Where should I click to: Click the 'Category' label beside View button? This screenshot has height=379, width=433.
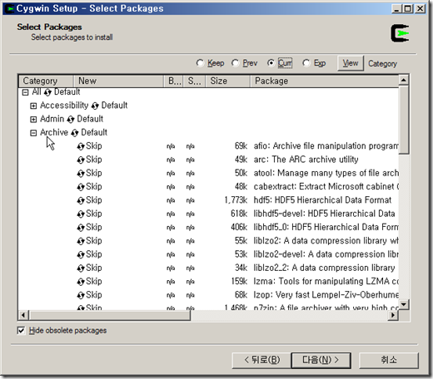[x=382, y=64]
